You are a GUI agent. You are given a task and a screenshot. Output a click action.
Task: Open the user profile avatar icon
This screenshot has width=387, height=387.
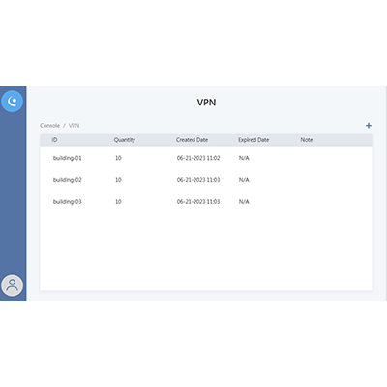coord(13,285)
